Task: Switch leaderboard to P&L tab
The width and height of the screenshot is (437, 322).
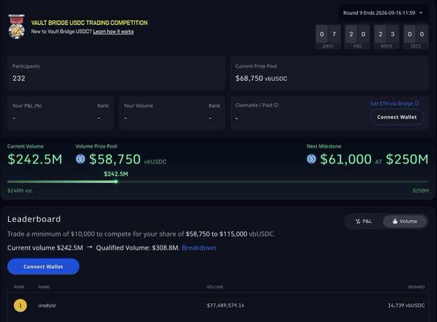Action: point(364,221)
